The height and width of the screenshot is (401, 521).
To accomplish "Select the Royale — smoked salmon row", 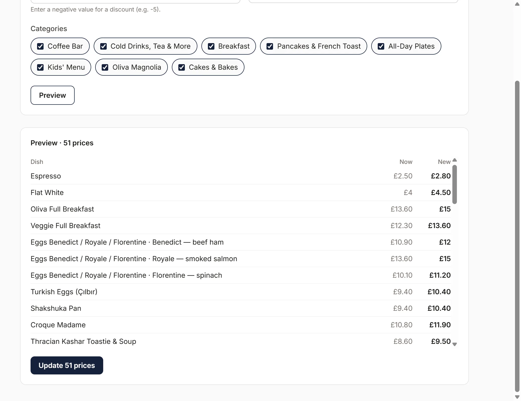I will tap(241, 259).
